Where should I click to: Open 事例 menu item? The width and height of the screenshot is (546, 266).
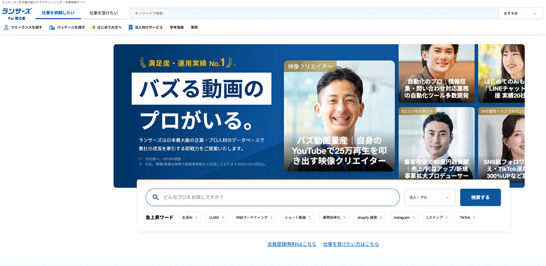pos(194,27)
